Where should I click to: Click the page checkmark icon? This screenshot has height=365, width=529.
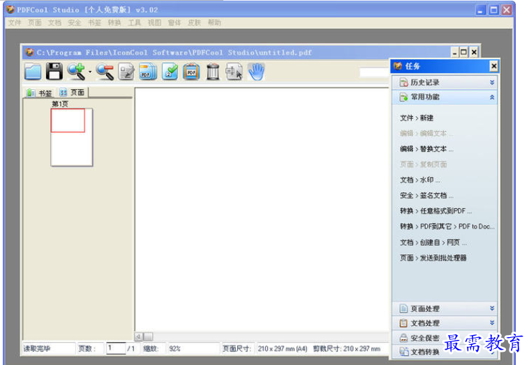click(x=170, y=72)
